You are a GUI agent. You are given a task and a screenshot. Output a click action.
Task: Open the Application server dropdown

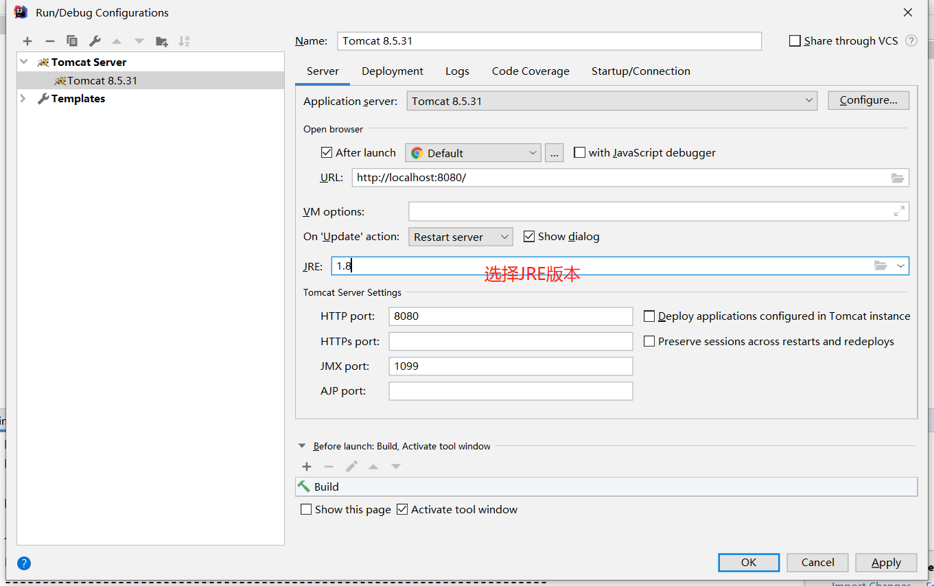tap(611, 101)
